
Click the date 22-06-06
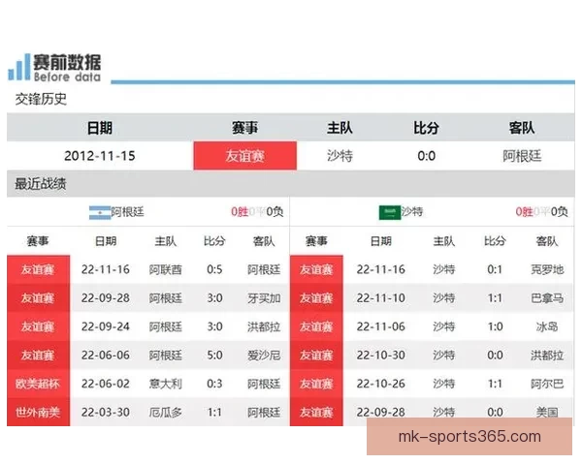106,356
